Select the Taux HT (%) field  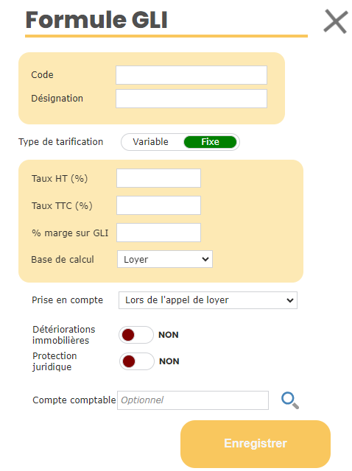158,178
